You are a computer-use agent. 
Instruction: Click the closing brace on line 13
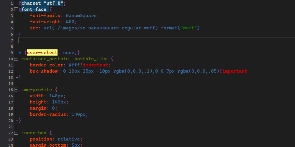click(20, 77)
